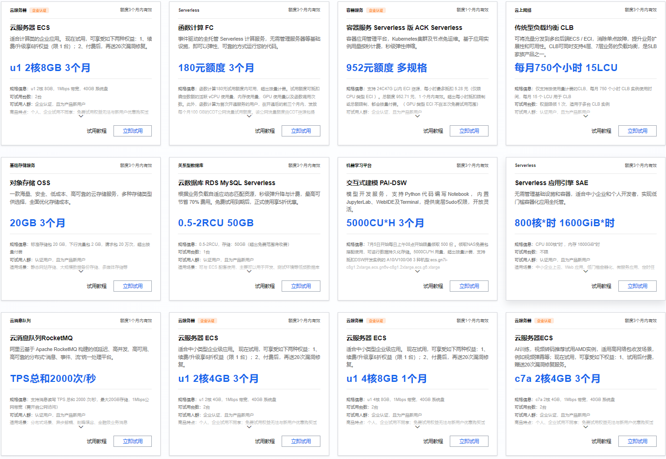666x459 pixels.
Task: Click the 952元额度 多规格 headline
Action: click(x=387, y=68)
